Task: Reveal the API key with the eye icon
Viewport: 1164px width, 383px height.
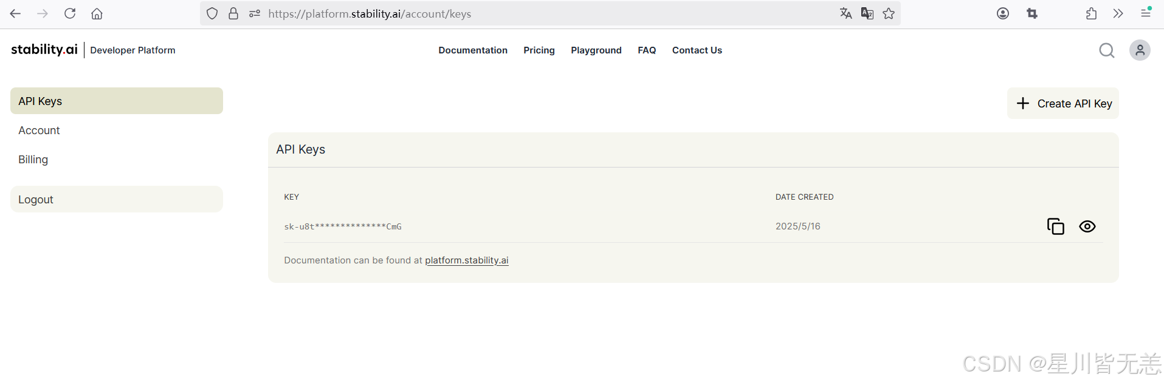Action: coord(1087,226)
